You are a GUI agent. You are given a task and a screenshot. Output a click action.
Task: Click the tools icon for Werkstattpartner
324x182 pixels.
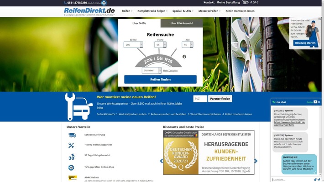pos(71,145)
